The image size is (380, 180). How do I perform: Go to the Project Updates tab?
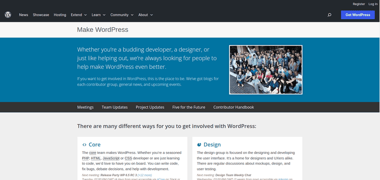[150, 107]
